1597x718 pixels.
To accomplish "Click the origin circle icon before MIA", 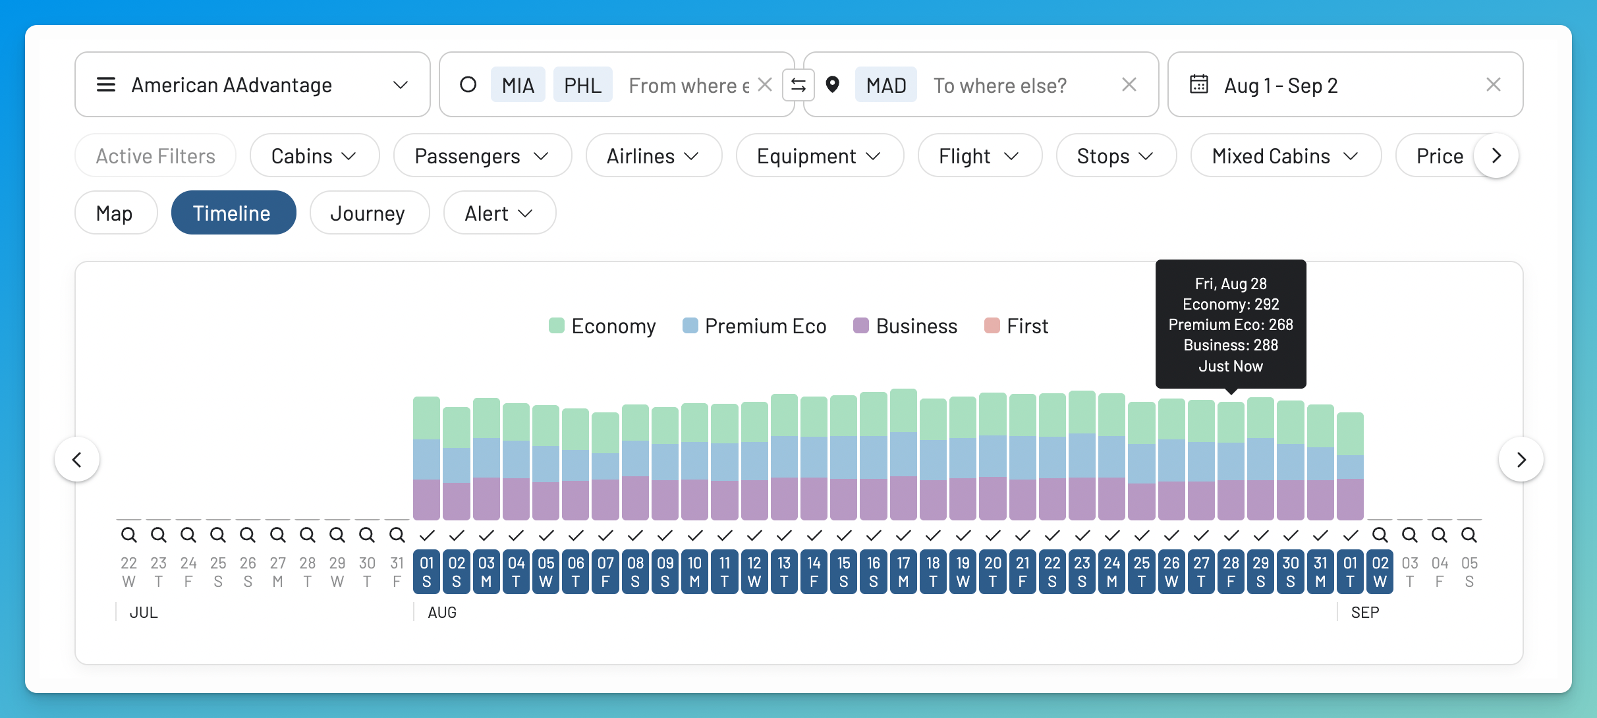I will pos(468,85).
